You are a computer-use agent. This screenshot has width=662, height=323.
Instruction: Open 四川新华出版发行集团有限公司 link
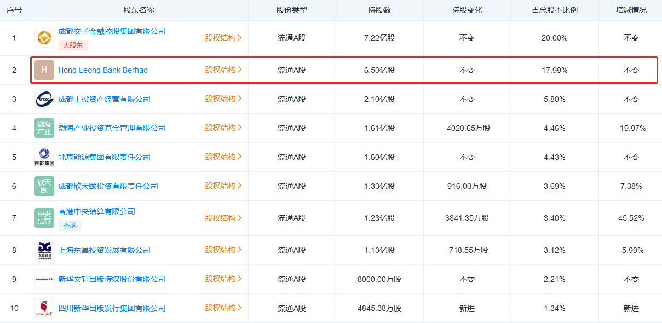pyautogui.click(x=112, y=308)
